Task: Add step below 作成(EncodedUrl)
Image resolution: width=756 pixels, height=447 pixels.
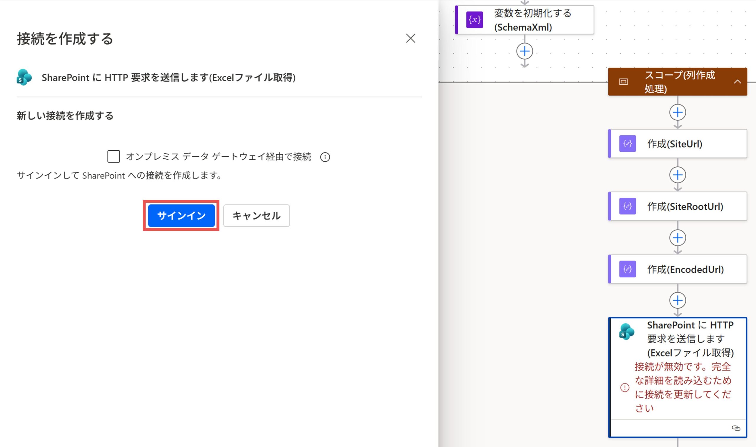Action: click(x=678, y=300)
